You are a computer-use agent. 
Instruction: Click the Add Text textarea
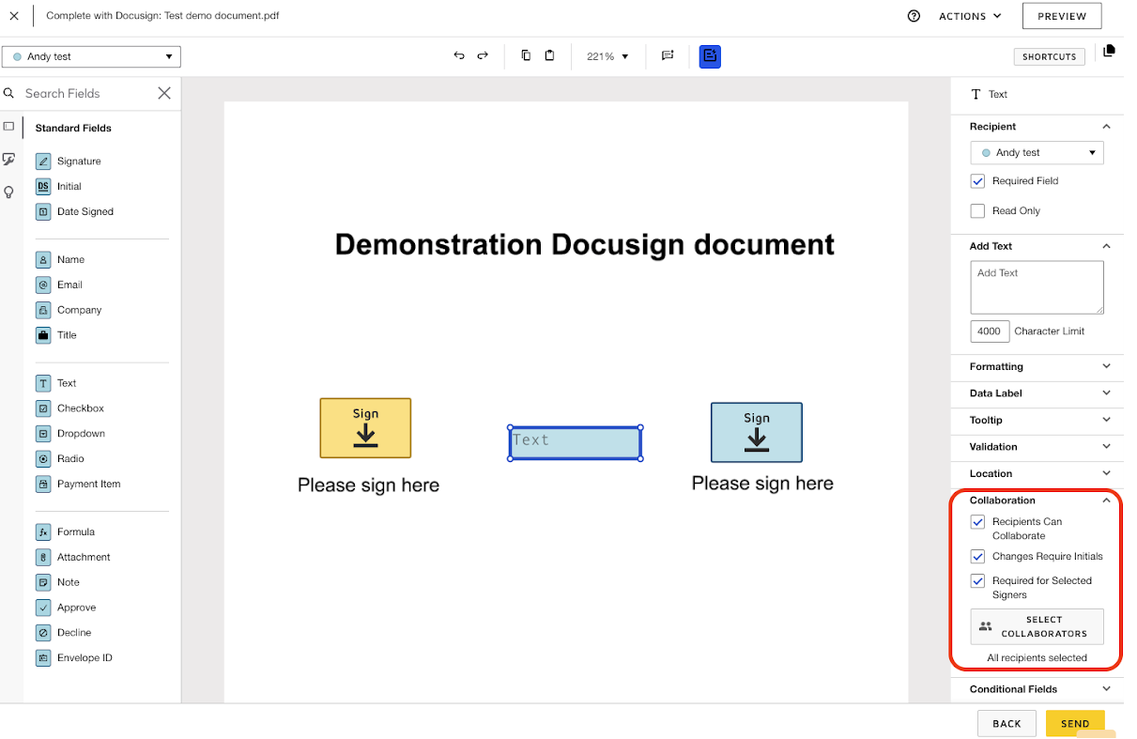coord(1037,287)
